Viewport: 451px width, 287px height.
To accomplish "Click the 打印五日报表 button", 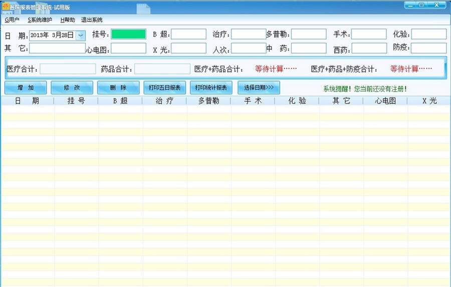I will pos(164,87).
